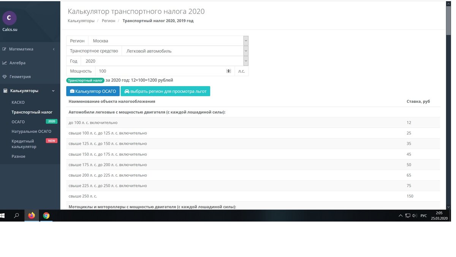Expand the Год selection dropdown
Image resolution: width=456 pixels, height=257 pixels.
tap(245, 61)
